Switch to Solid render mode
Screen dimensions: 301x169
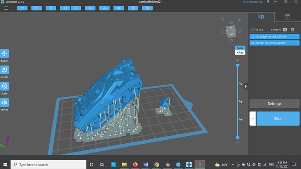tap(240, 48)
